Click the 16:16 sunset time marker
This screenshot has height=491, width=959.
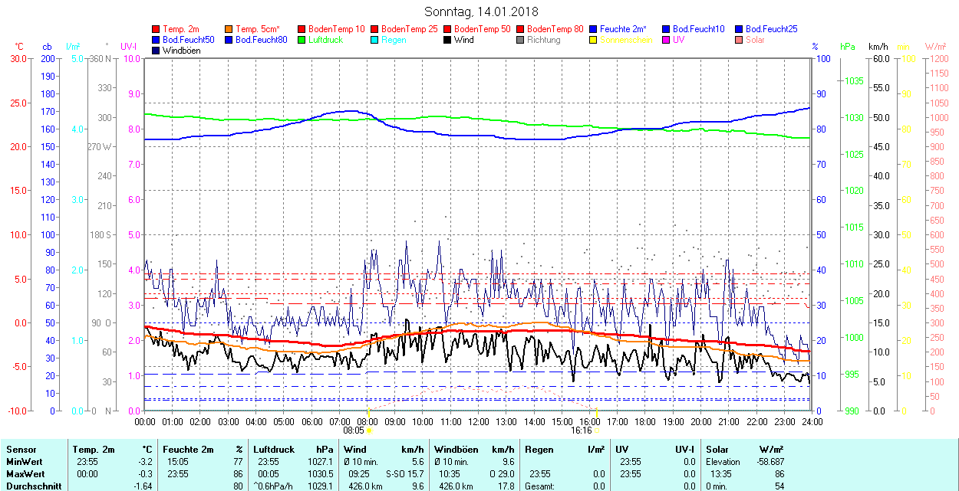coord(581,430)
